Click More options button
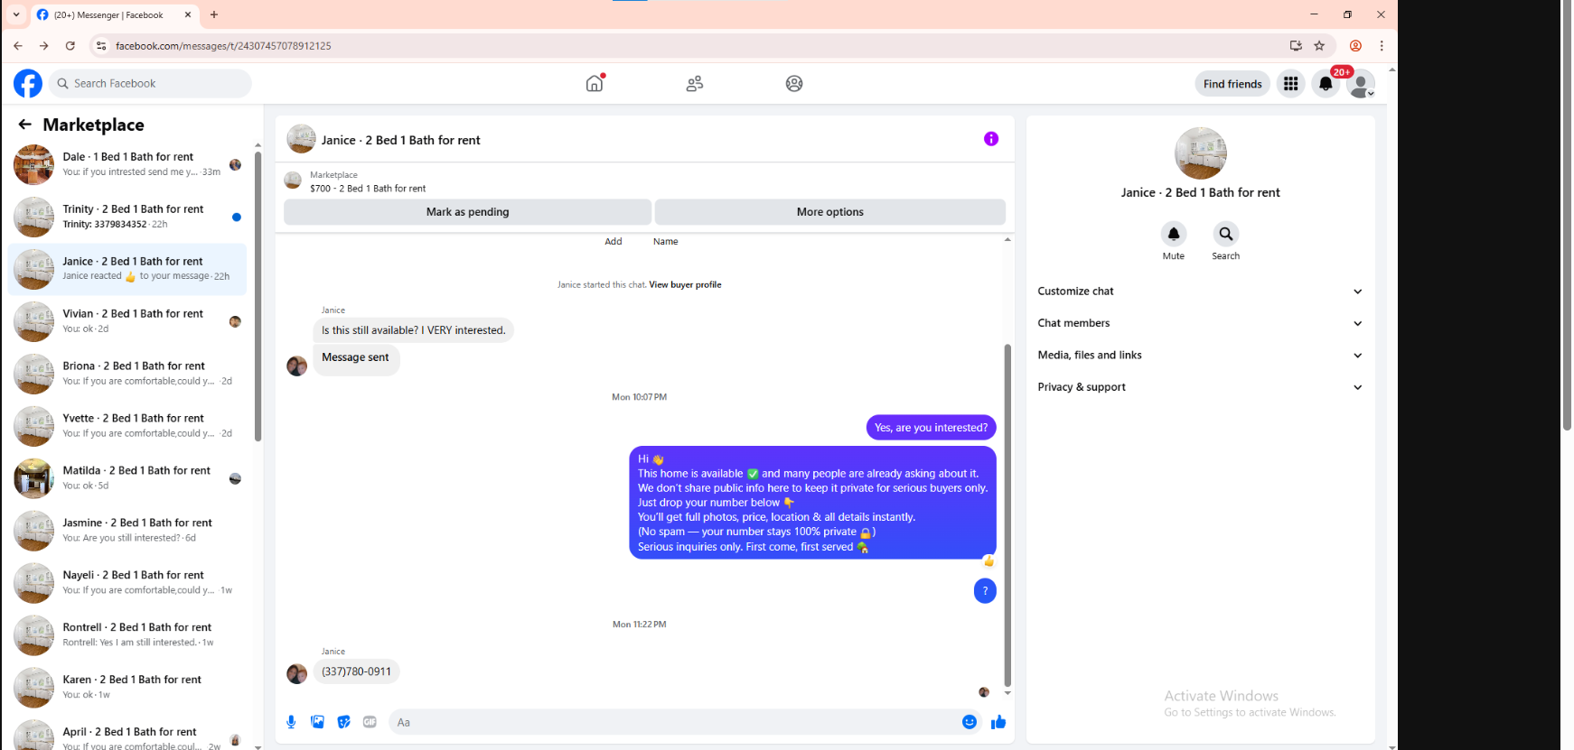The image size is (1574, 750). click(x=829, y=212)
